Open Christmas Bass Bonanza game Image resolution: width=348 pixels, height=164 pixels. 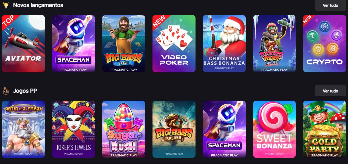224,43
